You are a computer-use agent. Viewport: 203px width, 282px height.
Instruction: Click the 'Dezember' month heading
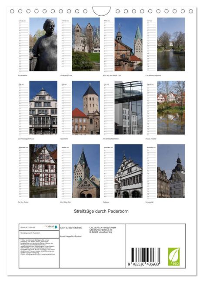tap(151, 148)
